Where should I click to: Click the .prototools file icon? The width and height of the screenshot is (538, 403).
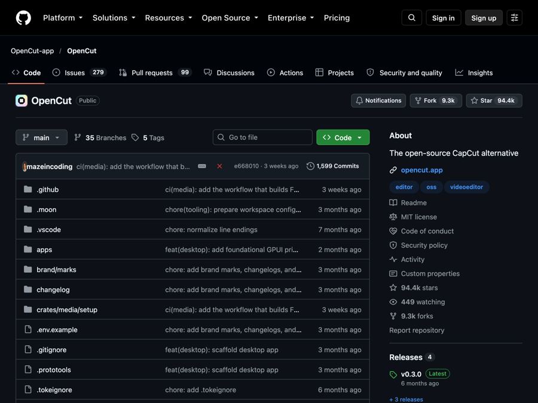(28, 370)
